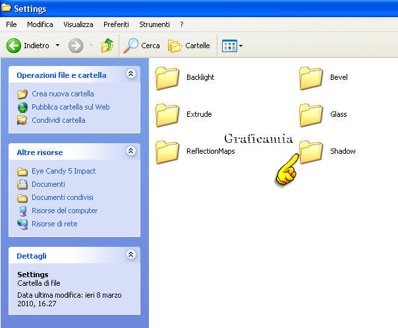Image resolution: width=398 pixels, height=328 pixels.
Task: Click the Altre risorse heading
Action: point(40,152)
